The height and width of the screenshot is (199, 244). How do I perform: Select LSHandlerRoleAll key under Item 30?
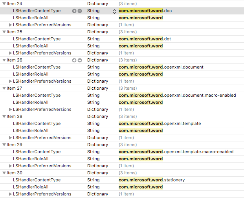(x=31, y=187)
